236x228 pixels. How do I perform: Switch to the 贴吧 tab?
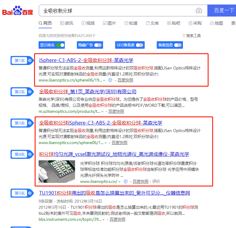pyautogui.click(x=174, y=23)
